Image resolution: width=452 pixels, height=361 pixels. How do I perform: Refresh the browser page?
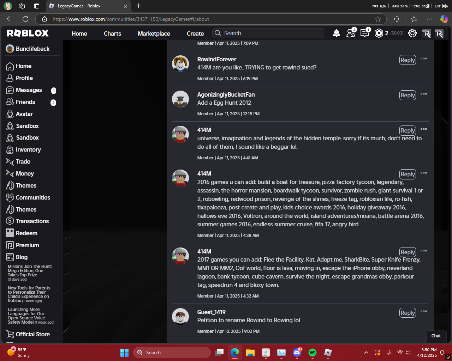pyautogui.click(x=25, y=19)
